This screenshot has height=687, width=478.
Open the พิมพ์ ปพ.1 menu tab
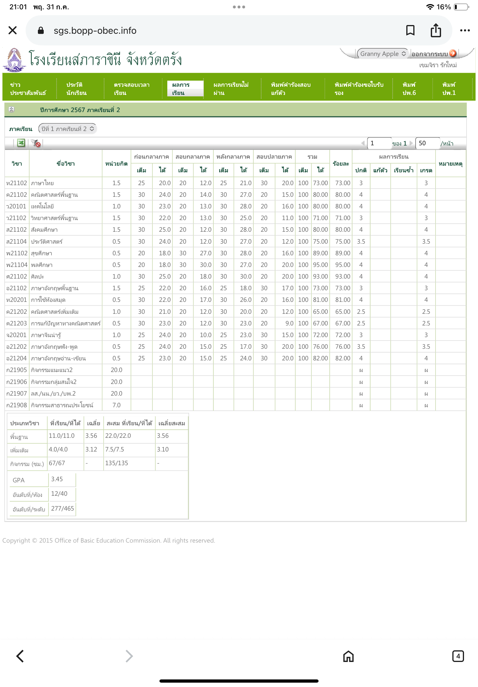coord(449,88)
